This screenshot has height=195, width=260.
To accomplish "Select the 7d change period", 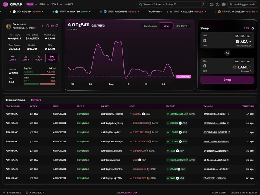I will pyautogui.click(x=39, y=58).
